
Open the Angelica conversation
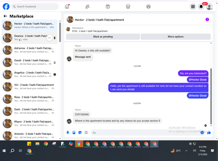click(29, 74)
